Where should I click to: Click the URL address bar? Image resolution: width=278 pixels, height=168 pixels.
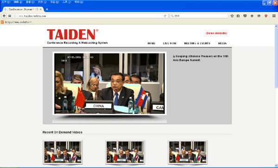(90, 16)
